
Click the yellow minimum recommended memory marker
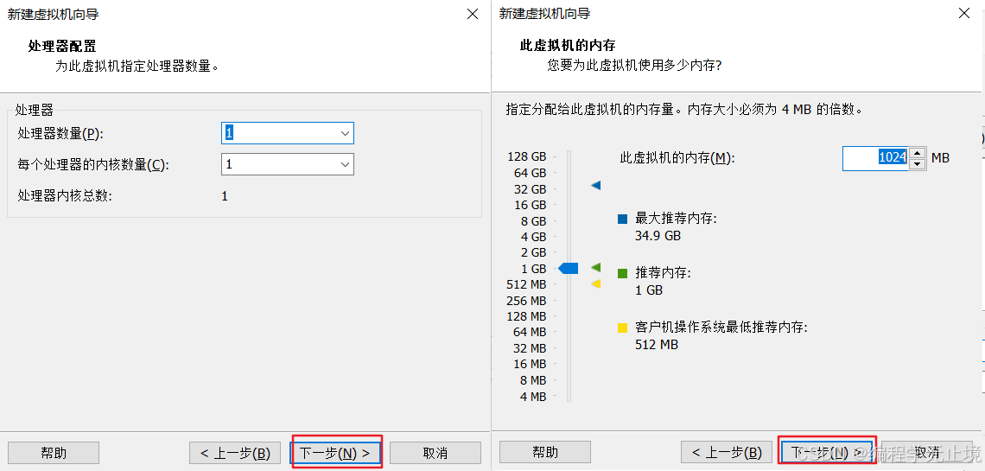click(596, 283)
